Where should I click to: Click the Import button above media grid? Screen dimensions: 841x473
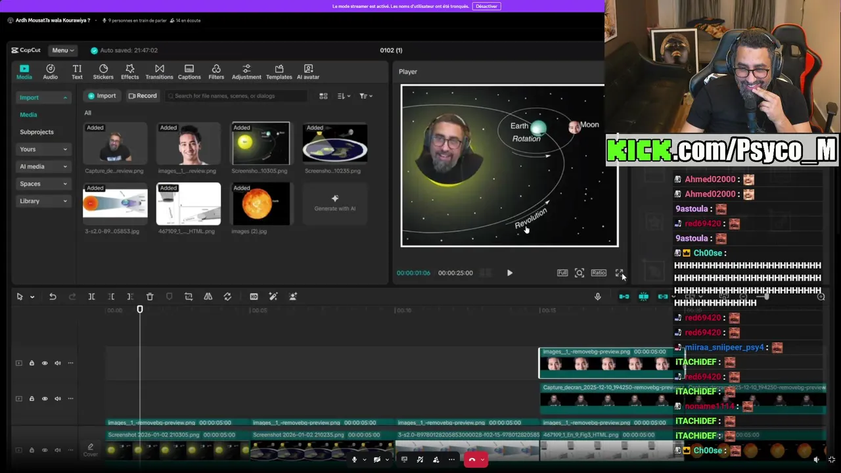pyautogui.click(x=102, y=96)
